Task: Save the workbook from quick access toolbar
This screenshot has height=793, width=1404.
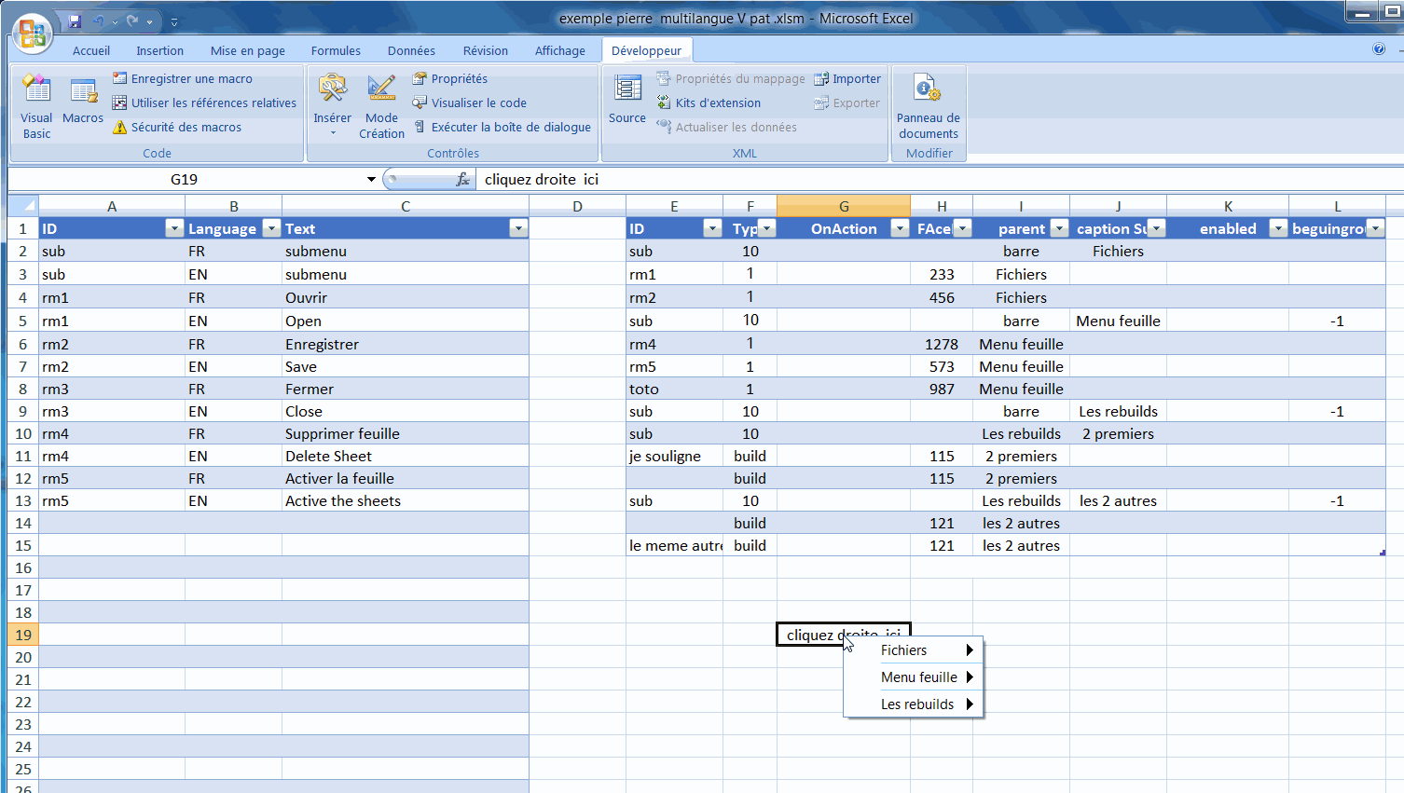Action: coord(76,21)
